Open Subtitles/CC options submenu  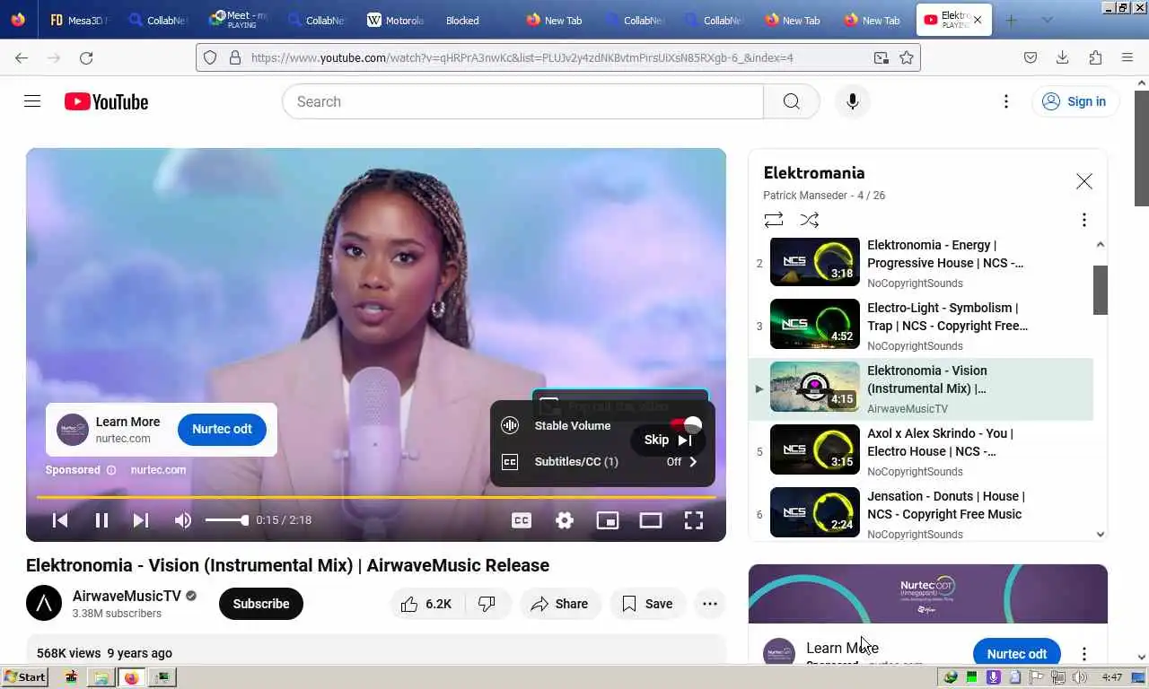pyautogui.click(x=601, y=462)
